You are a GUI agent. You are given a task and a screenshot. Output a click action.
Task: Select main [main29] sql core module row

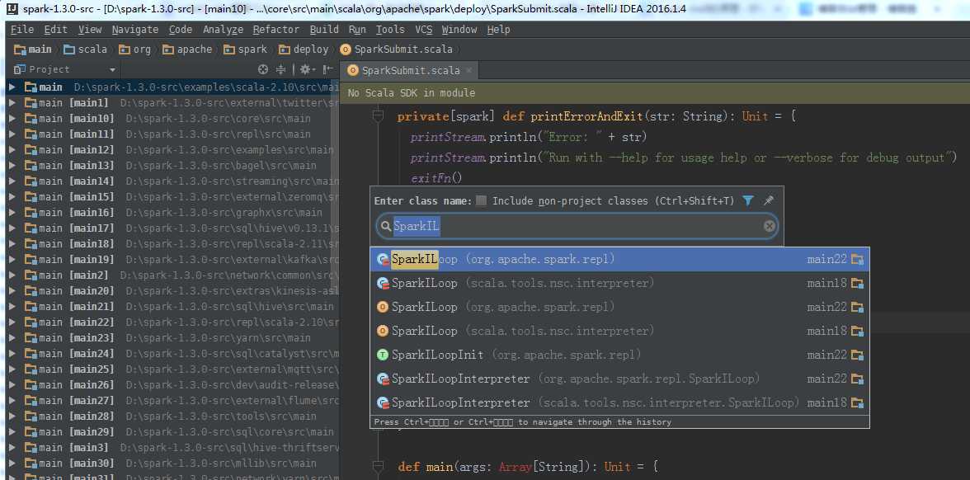(x=172, y=432)
